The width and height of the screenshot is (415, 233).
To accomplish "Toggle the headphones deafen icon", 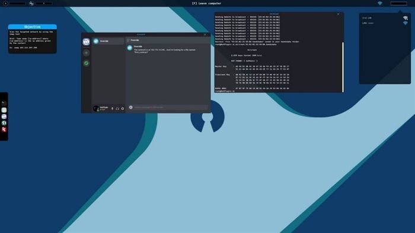I will pyautogui.click(x=117, y=108).
